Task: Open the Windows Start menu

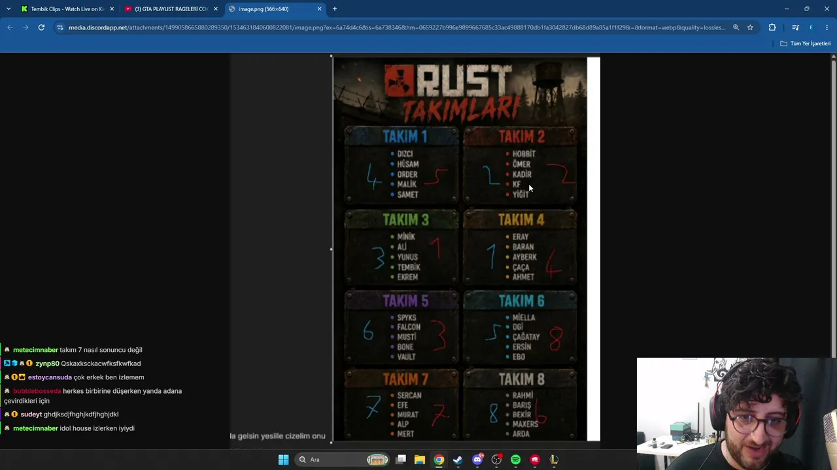Action: 283,460
